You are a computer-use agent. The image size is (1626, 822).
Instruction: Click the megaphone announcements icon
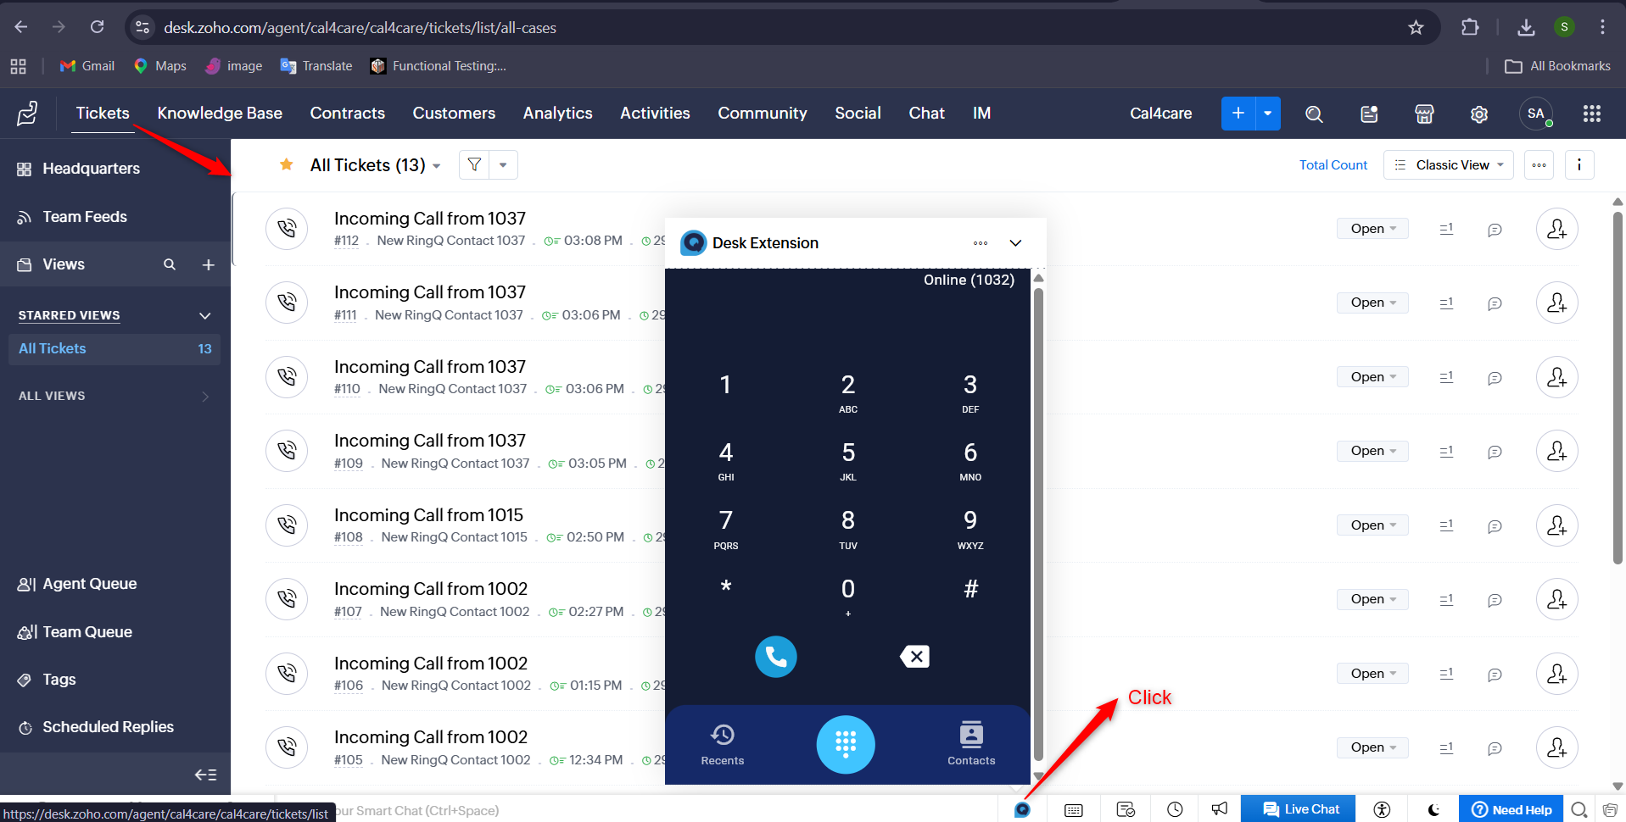(1220, 809)
